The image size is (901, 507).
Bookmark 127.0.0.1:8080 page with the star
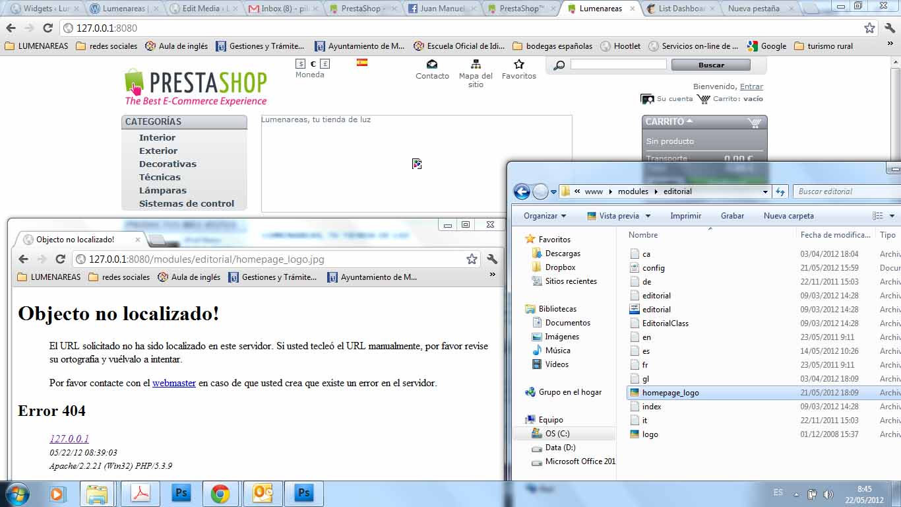[x=869, y=28]
